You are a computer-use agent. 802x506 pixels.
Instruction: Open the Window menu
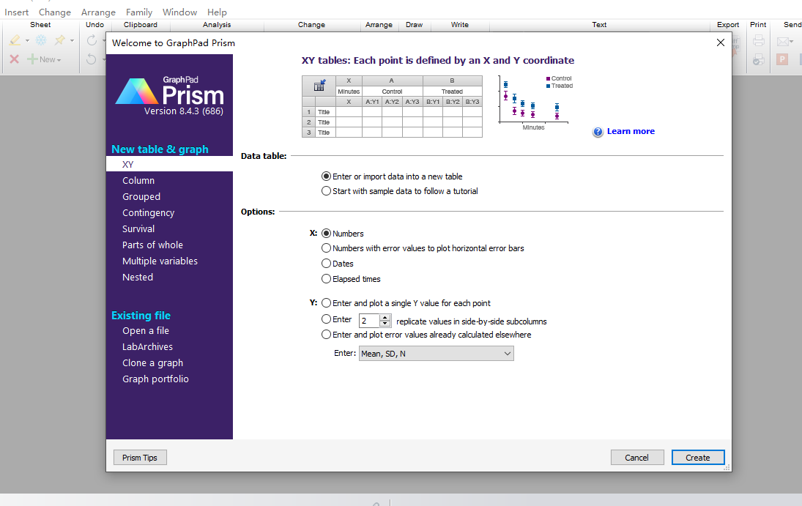pyautogui.click(x=179, y=12)
